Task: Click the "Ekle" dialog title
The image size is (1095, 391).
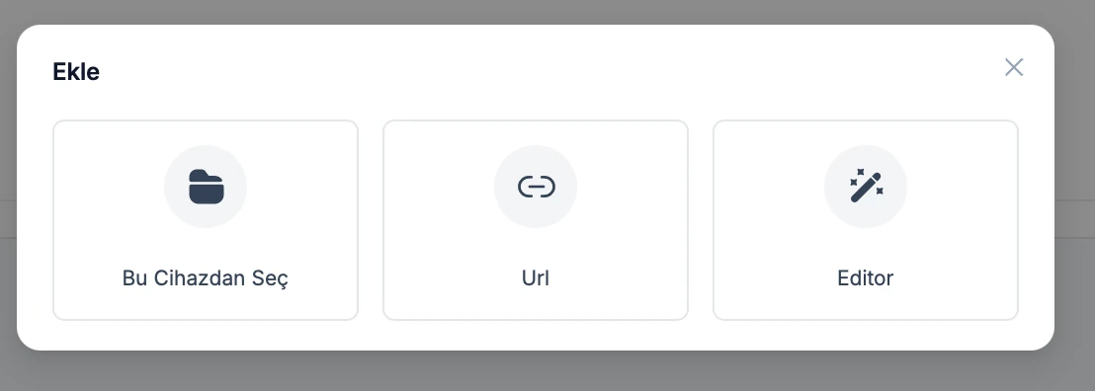Action: pos(76,71)
